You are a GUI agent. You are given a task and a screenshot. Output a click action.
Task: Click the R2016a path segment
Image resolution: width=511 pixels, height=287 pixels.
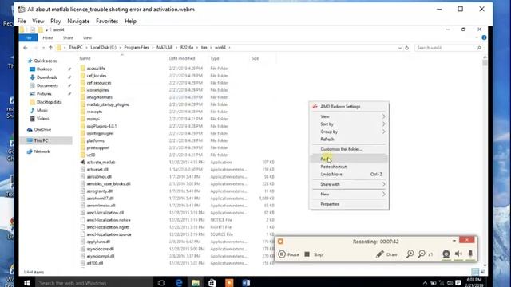point(187,48)
